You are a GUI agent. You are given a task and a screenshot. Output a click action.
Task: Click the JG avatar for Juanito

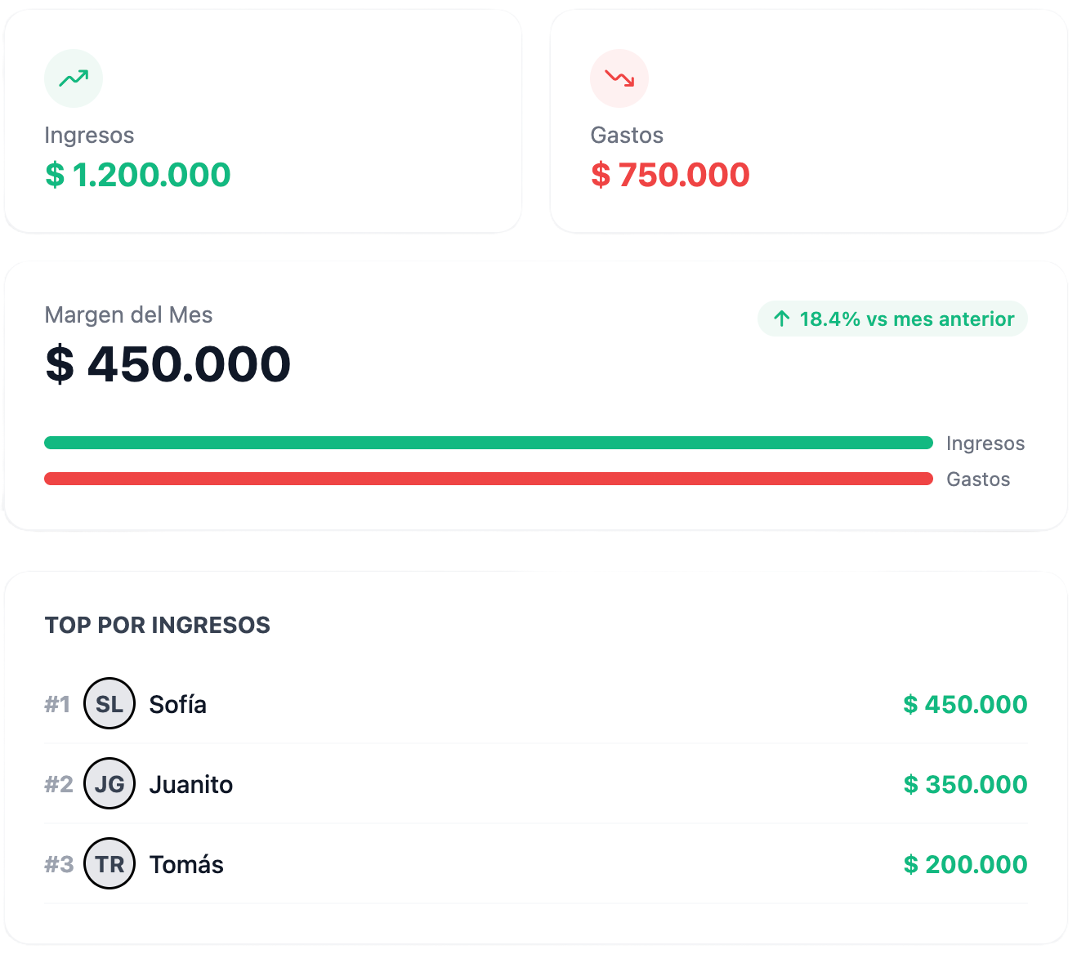[109, 783]
